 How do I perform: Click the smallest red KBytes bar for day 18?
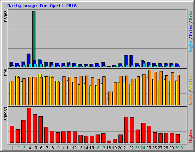109,142
